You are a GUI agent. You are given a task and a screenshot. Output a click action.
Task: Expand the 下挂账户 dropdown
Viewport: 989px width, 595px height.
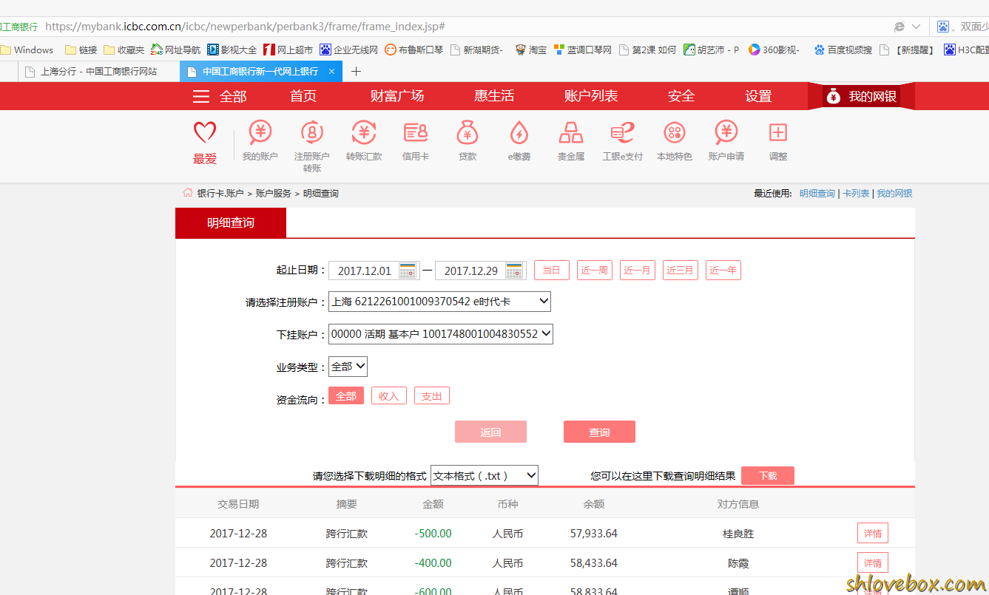pos(441,334)
